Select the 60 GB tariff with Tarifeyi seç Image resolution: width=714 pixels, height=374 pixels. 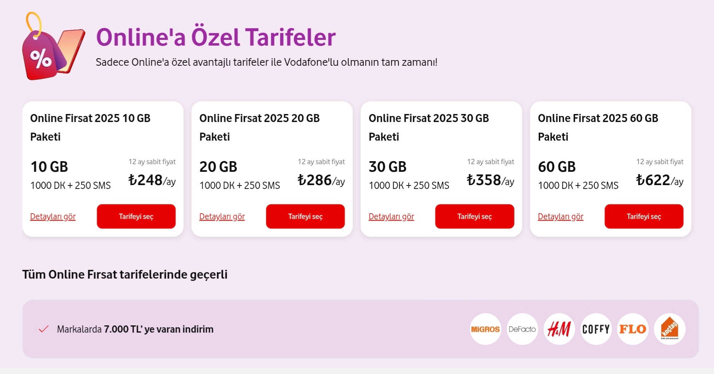(644, 216)
